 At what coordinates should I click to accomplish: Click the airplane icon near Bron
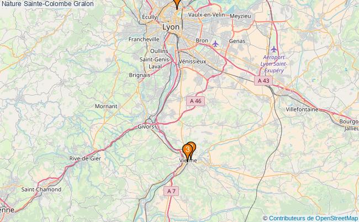tap(215, 44)
